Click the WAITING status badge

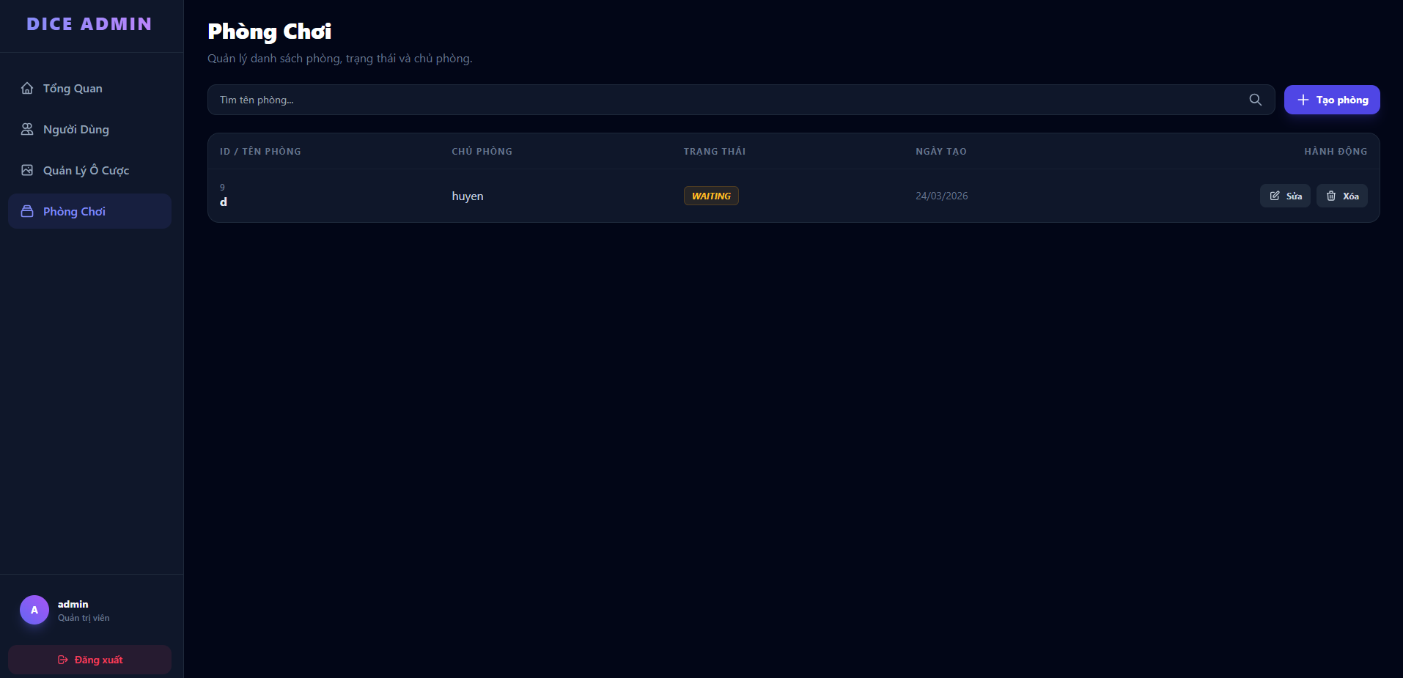coord(710,196)
